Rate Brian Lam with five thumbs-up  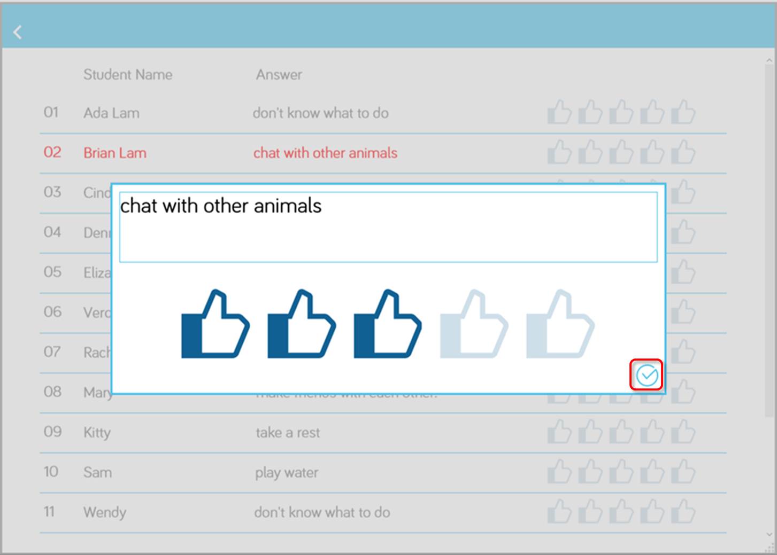click(x=683, y=152)
